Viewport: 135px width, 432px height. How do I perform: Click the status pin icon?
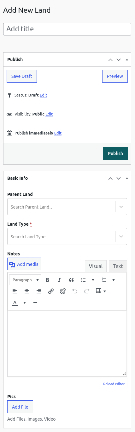click(x=9, y=95)
